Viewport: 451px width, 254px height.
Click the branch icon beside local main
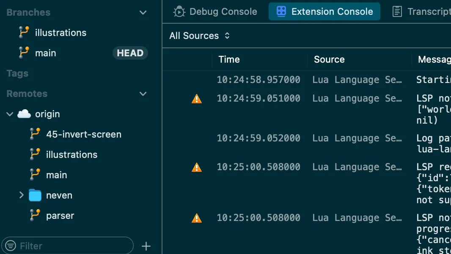pyautogui.click(x=24, y=52)
